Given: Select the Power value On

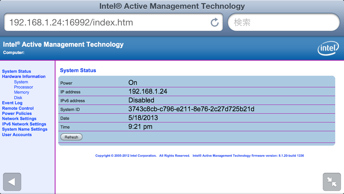Looking at the screenshot, I should click(133, 83).
